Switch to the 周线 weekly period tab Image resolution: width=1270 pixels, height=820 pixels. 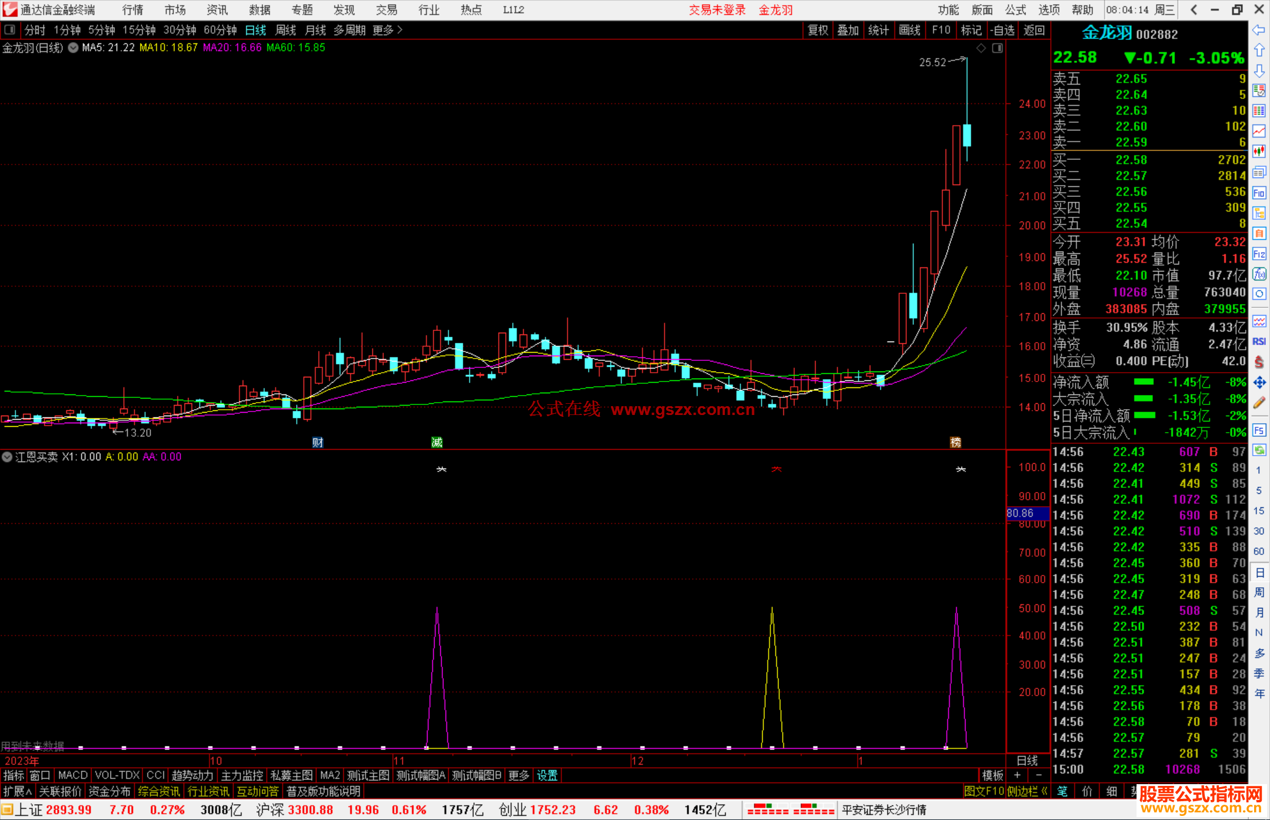click(x=285, y=30)
